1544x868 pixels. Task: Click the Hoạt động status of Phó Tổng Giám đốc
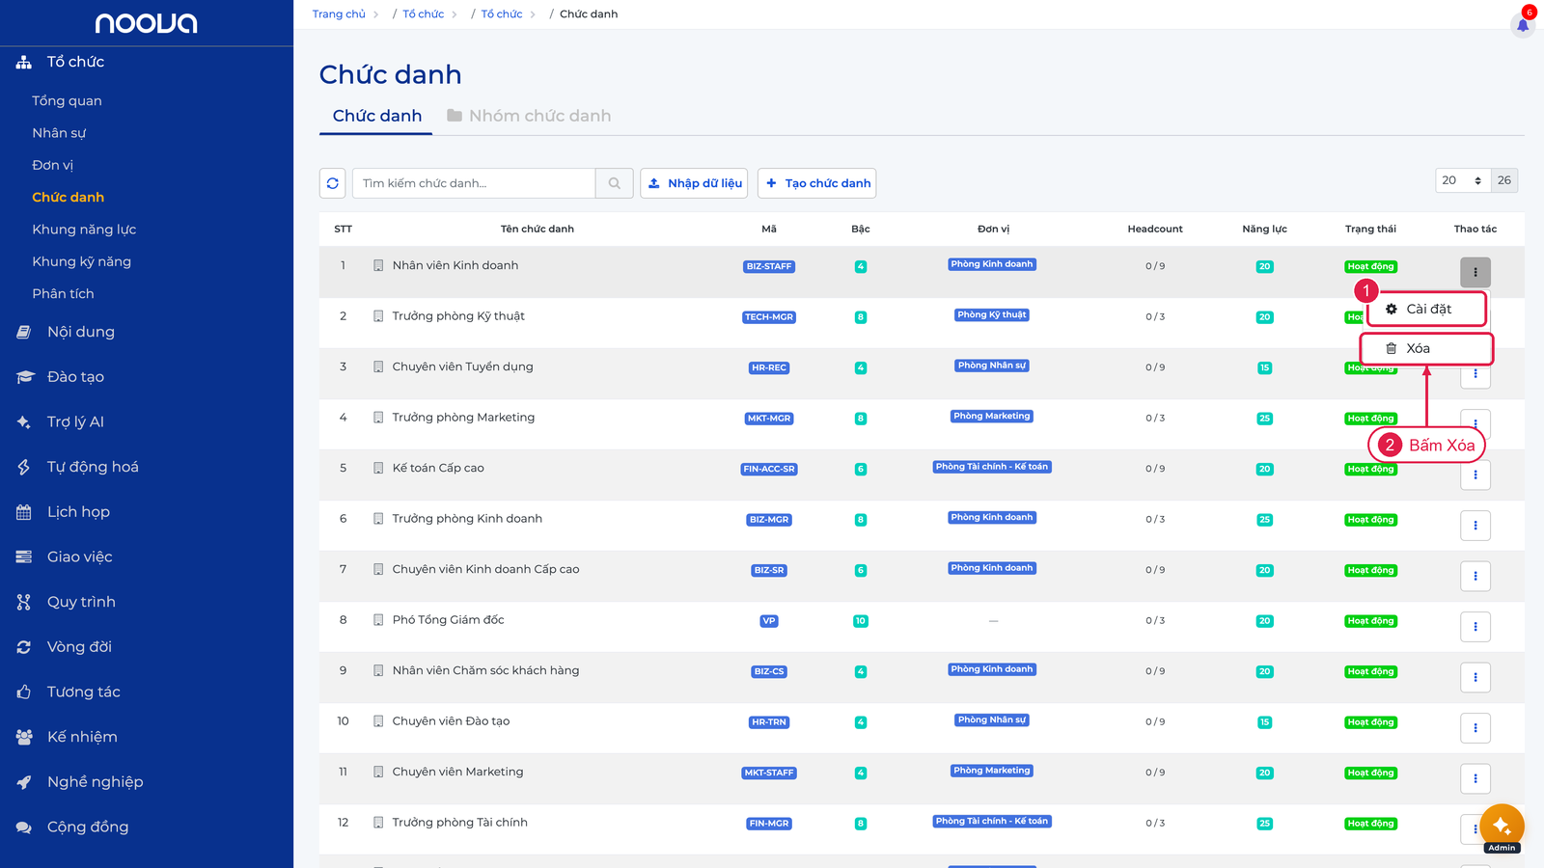(x=1370, y=621)
